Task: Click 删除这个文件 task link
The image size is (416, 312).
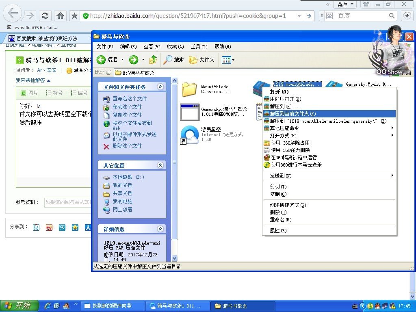Action: 127,146
